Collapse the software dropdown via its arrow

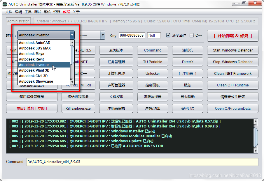[72, 35]
